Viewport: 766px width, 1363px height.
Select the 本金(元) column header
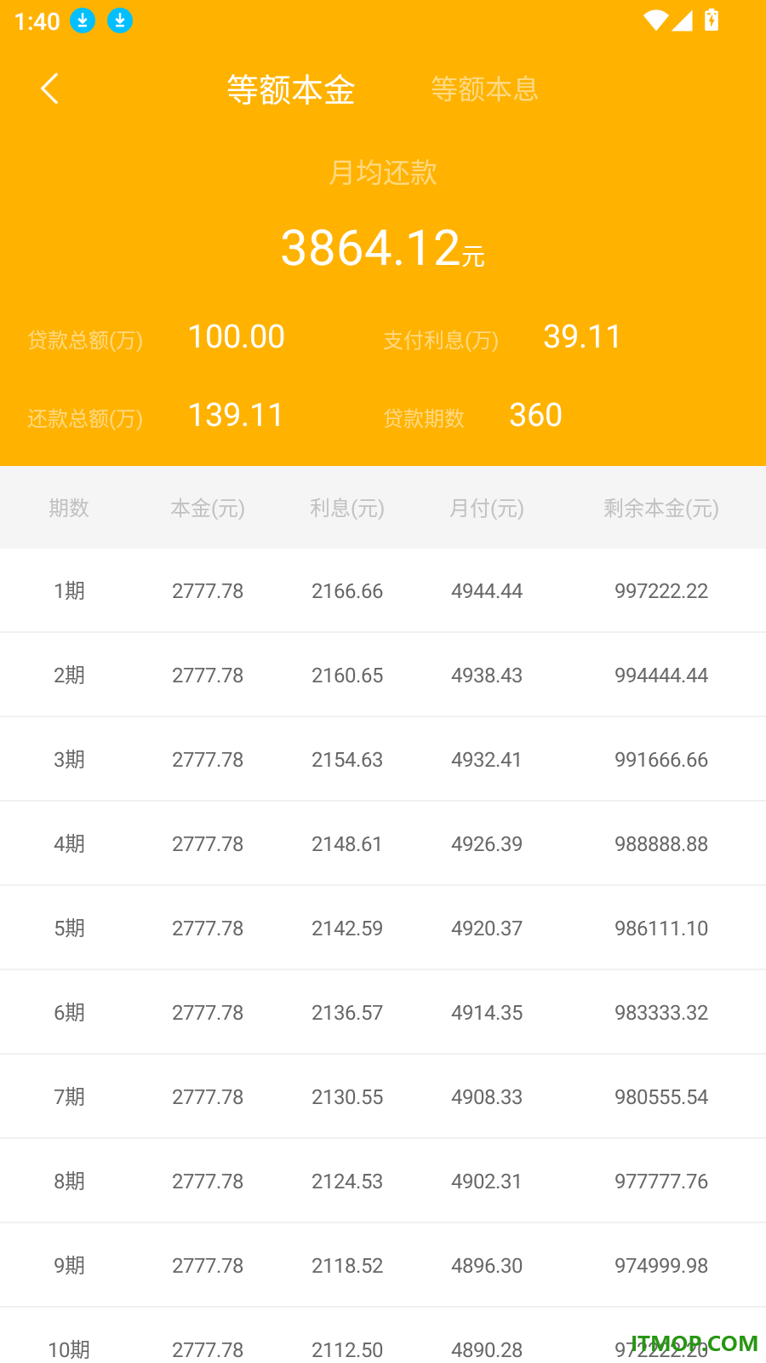coord(208,509)
